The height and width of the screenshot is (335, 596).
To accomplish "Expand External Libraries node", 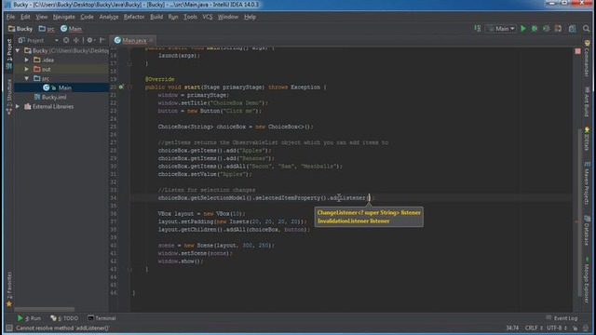I will (18, 107).
